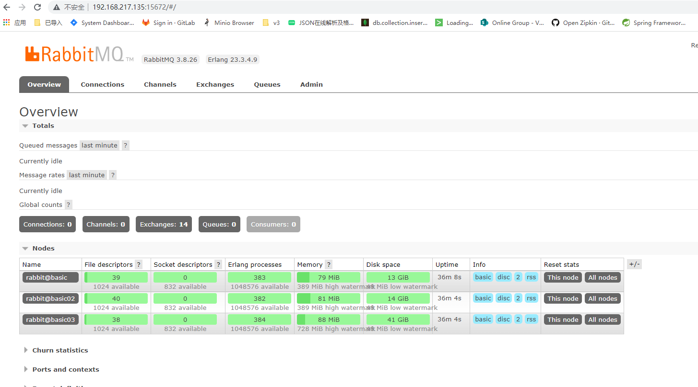The width and height of the screenshot is (698, 387).
Task: Open help for Queued messages
Action: 125,145
